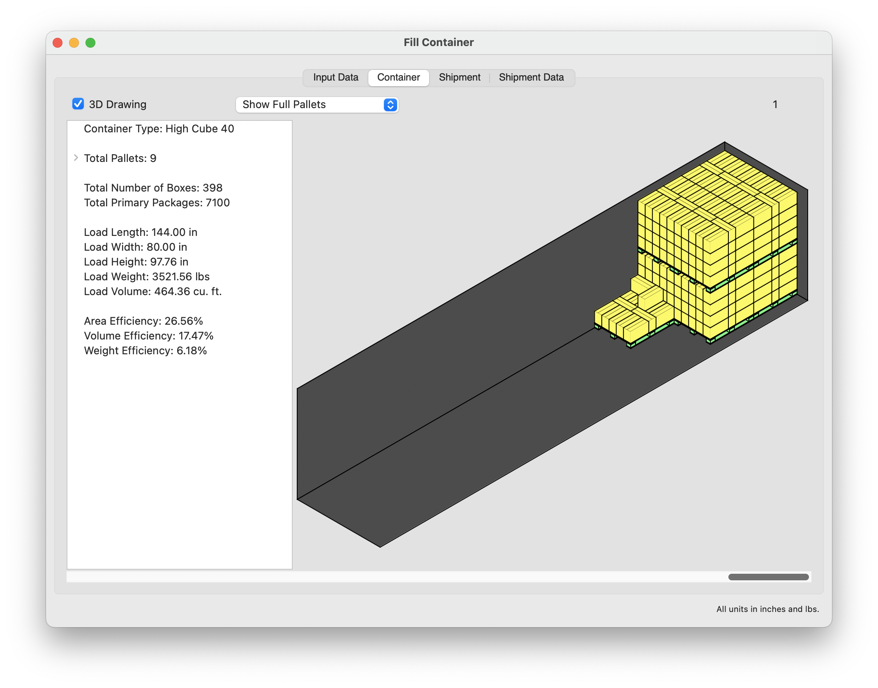Screen dimensions: 878x688
Task: Click the container number 1 label
Action: click(x=775, y=104)
